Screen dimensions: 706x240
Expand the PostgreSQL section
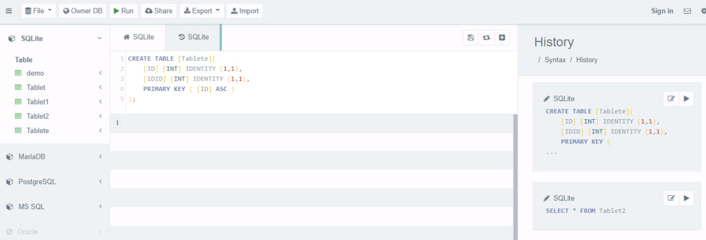(x=55, y=182)
